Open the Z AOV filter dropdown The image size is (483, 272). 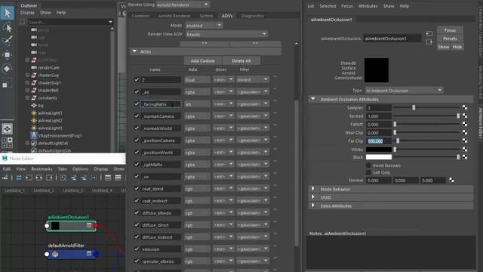coord(253,79)
